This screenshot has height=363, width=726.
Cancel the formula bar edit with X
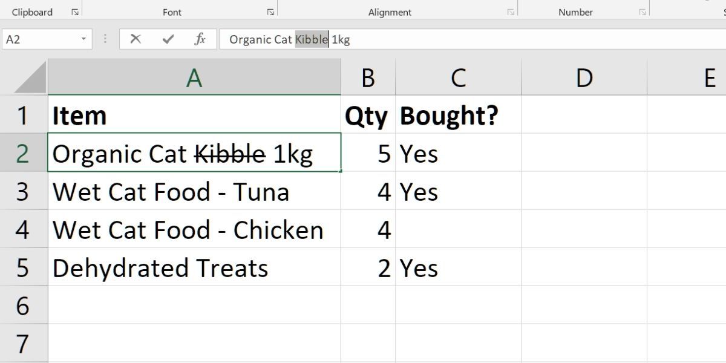[136, 39]
